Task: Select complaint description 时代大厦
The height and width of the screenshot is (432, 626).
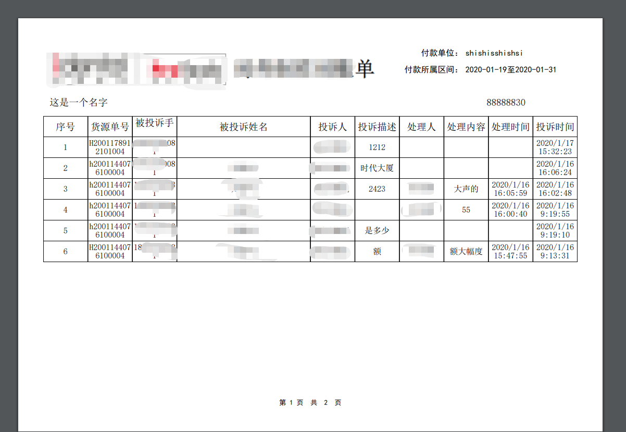Action: [377, 168]
